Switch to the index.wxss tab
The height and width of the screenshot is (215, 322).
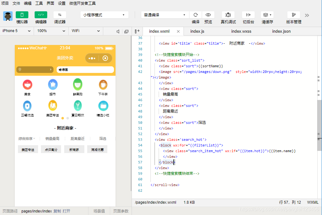click(x=241, y=31)
